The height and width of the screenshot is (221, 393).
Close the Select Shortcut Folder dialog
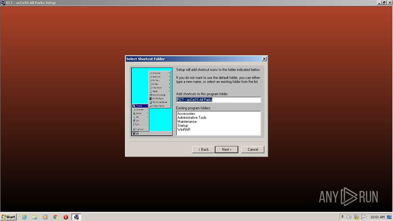point(264,59)
